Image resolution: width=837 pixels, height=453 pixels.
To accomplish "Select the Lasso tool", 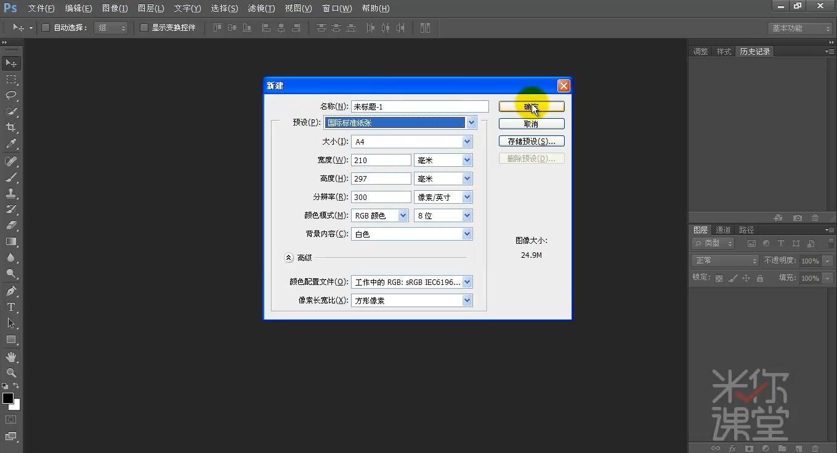I will (11, 95).
